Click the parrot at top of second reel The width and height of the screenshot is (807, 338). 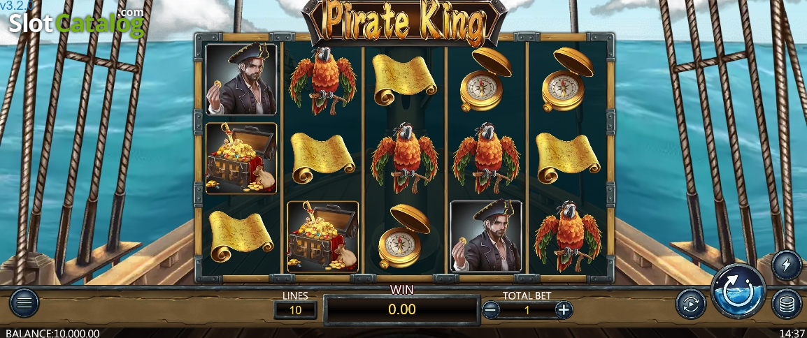click(322, 80)
